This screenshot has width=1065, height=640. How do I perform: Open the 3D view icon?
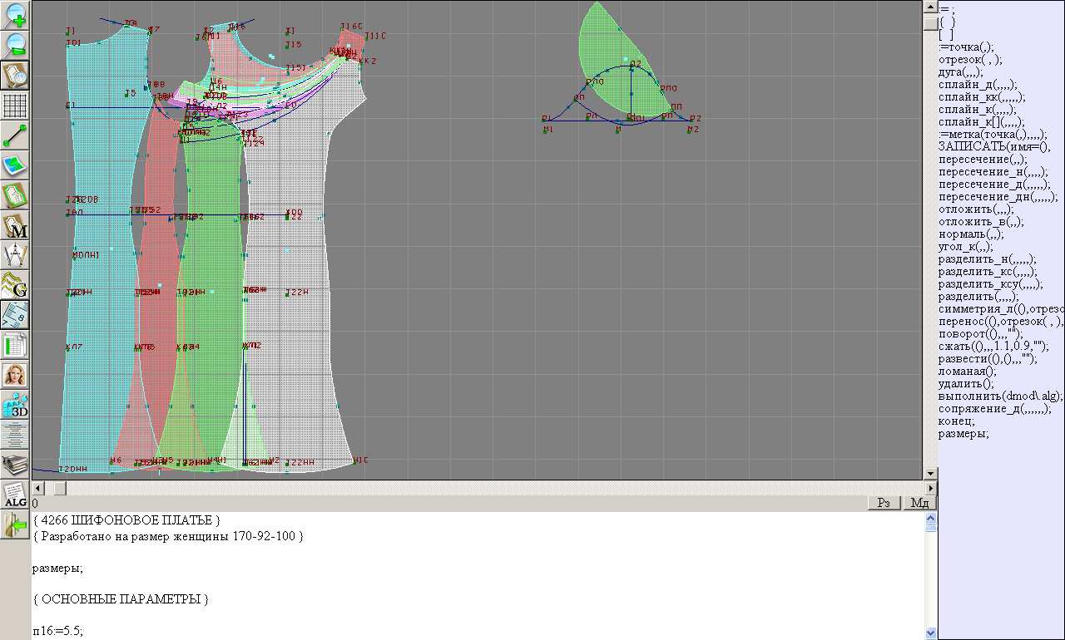pyautogui.click(x=15, y=405)
